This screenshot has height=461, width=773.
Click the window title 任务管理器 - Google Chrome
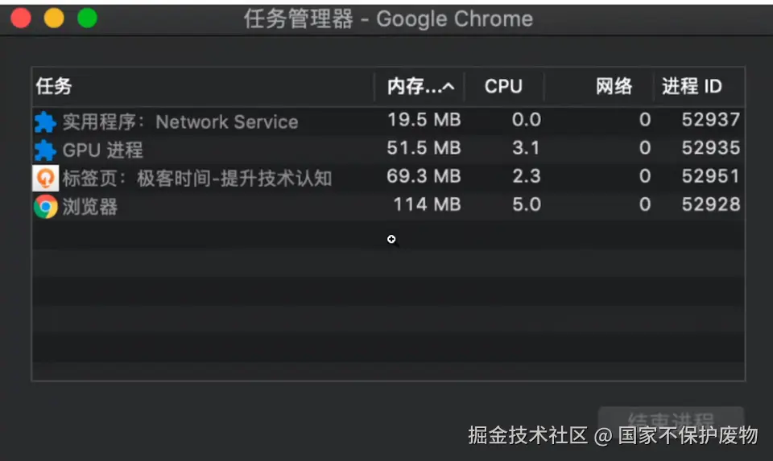387,19
